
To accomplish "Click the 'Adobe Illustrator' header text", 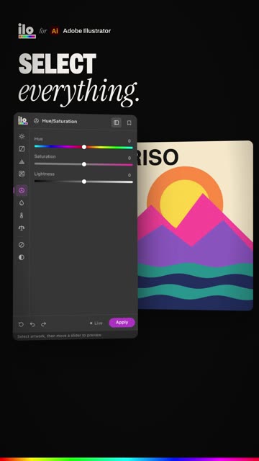I will click(x=87, y=31).
